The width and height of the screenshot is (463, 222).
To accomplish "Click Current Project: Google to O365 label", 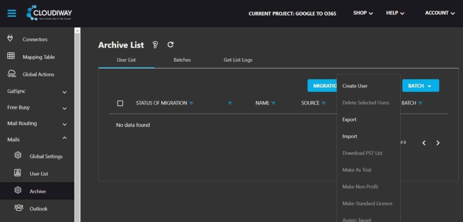I will [293, 14].
